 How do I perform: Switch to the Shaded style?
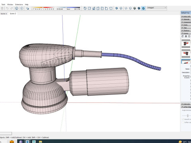coord(134,8)
